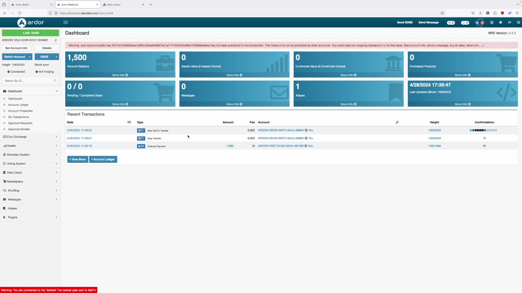The image size is (522, 293).
Task: Click the browser address bar URL
Action: point(86,13)
